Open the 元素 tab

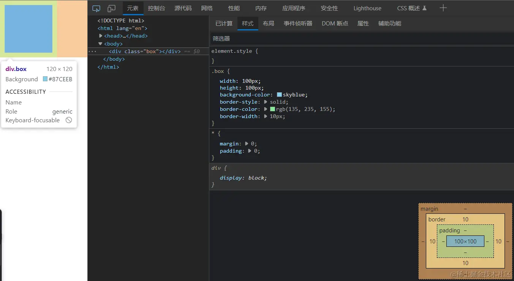pyautogui.click(x=133, y=8)
